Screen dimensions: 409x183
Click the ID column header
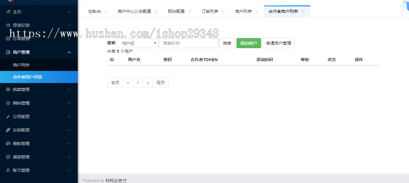[x=112, y=59]
